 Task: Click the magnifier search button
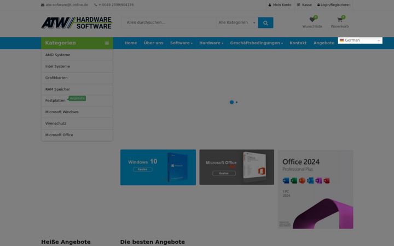[x=265, y=22]
